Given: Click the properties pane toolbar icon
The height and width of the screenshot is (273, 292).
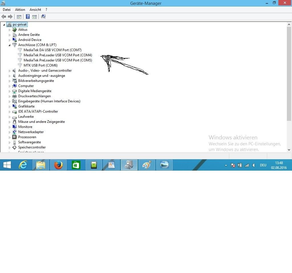Looking at the screenshot, I should tap(35, 17).
